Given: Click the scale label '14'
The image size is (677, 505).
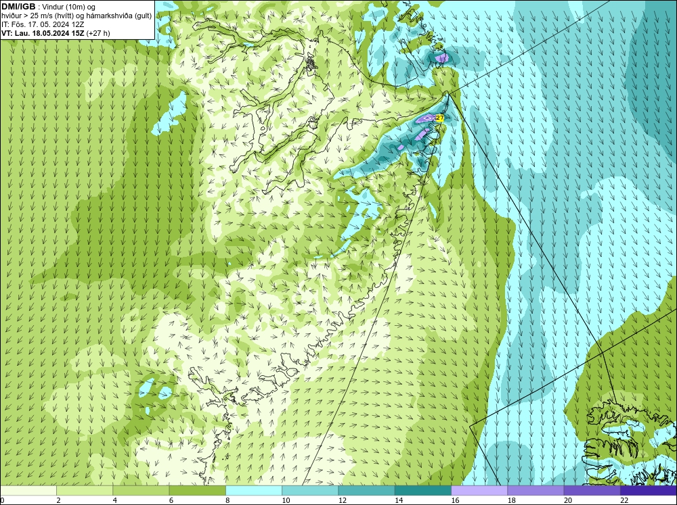Looking at the screenshot, I should point(399,500).
